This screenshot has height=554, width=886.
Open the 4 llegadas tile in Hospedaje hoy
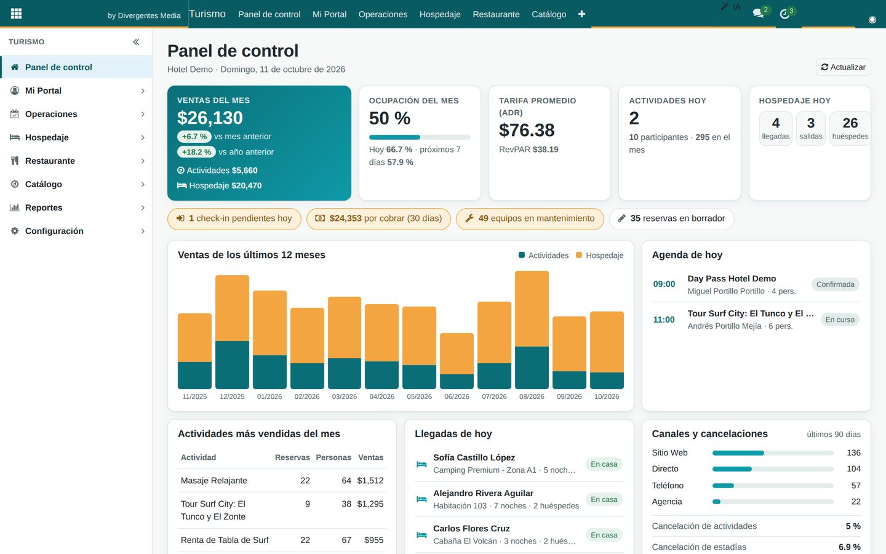776,129
